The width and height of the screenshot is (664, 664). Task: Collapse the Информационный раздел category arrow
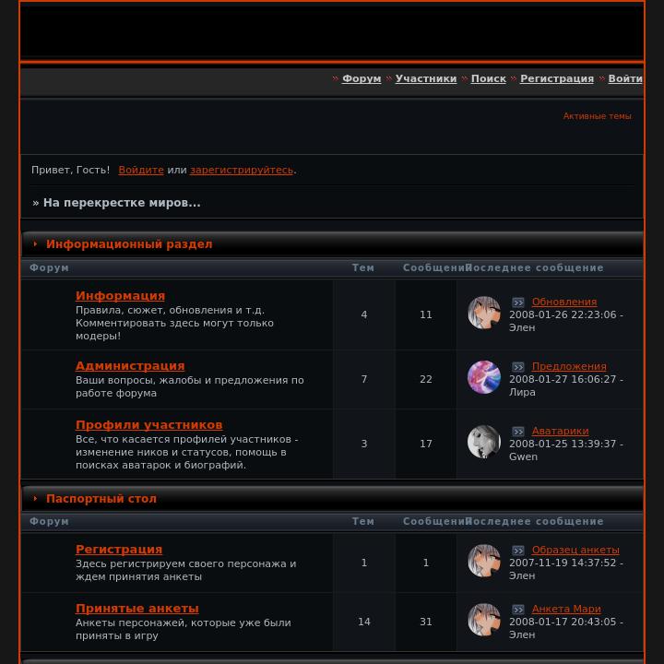point(35,243)
